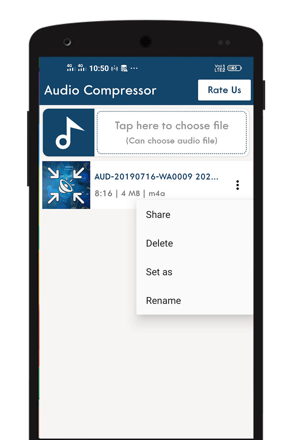Image resolution: width=293 pixels, height=440 pixels.
Task: Tap the 10:50 clock in status bar
Action: click(x=99, y=68)
